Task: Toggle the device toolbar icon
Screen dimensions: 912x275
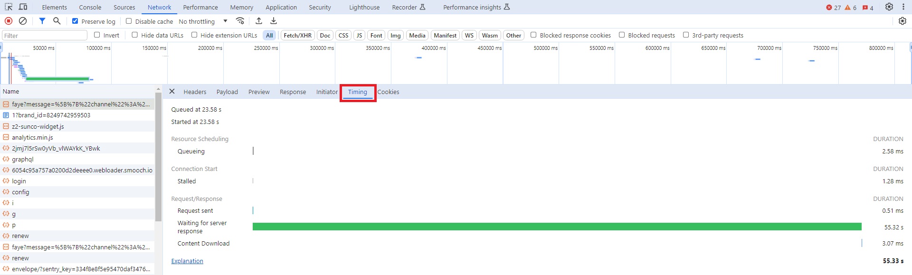Action: pyautogui.click(x=23, y=7)
